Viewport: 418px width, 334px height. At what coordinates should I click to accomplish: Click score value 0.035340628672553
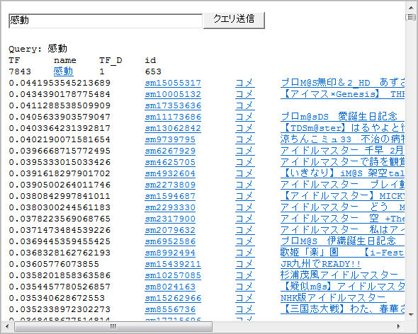[57, 298]
